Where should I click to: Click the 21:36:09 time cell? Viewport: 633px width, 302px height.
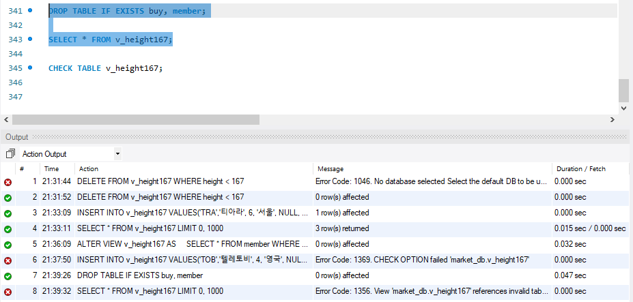[57, 244]
